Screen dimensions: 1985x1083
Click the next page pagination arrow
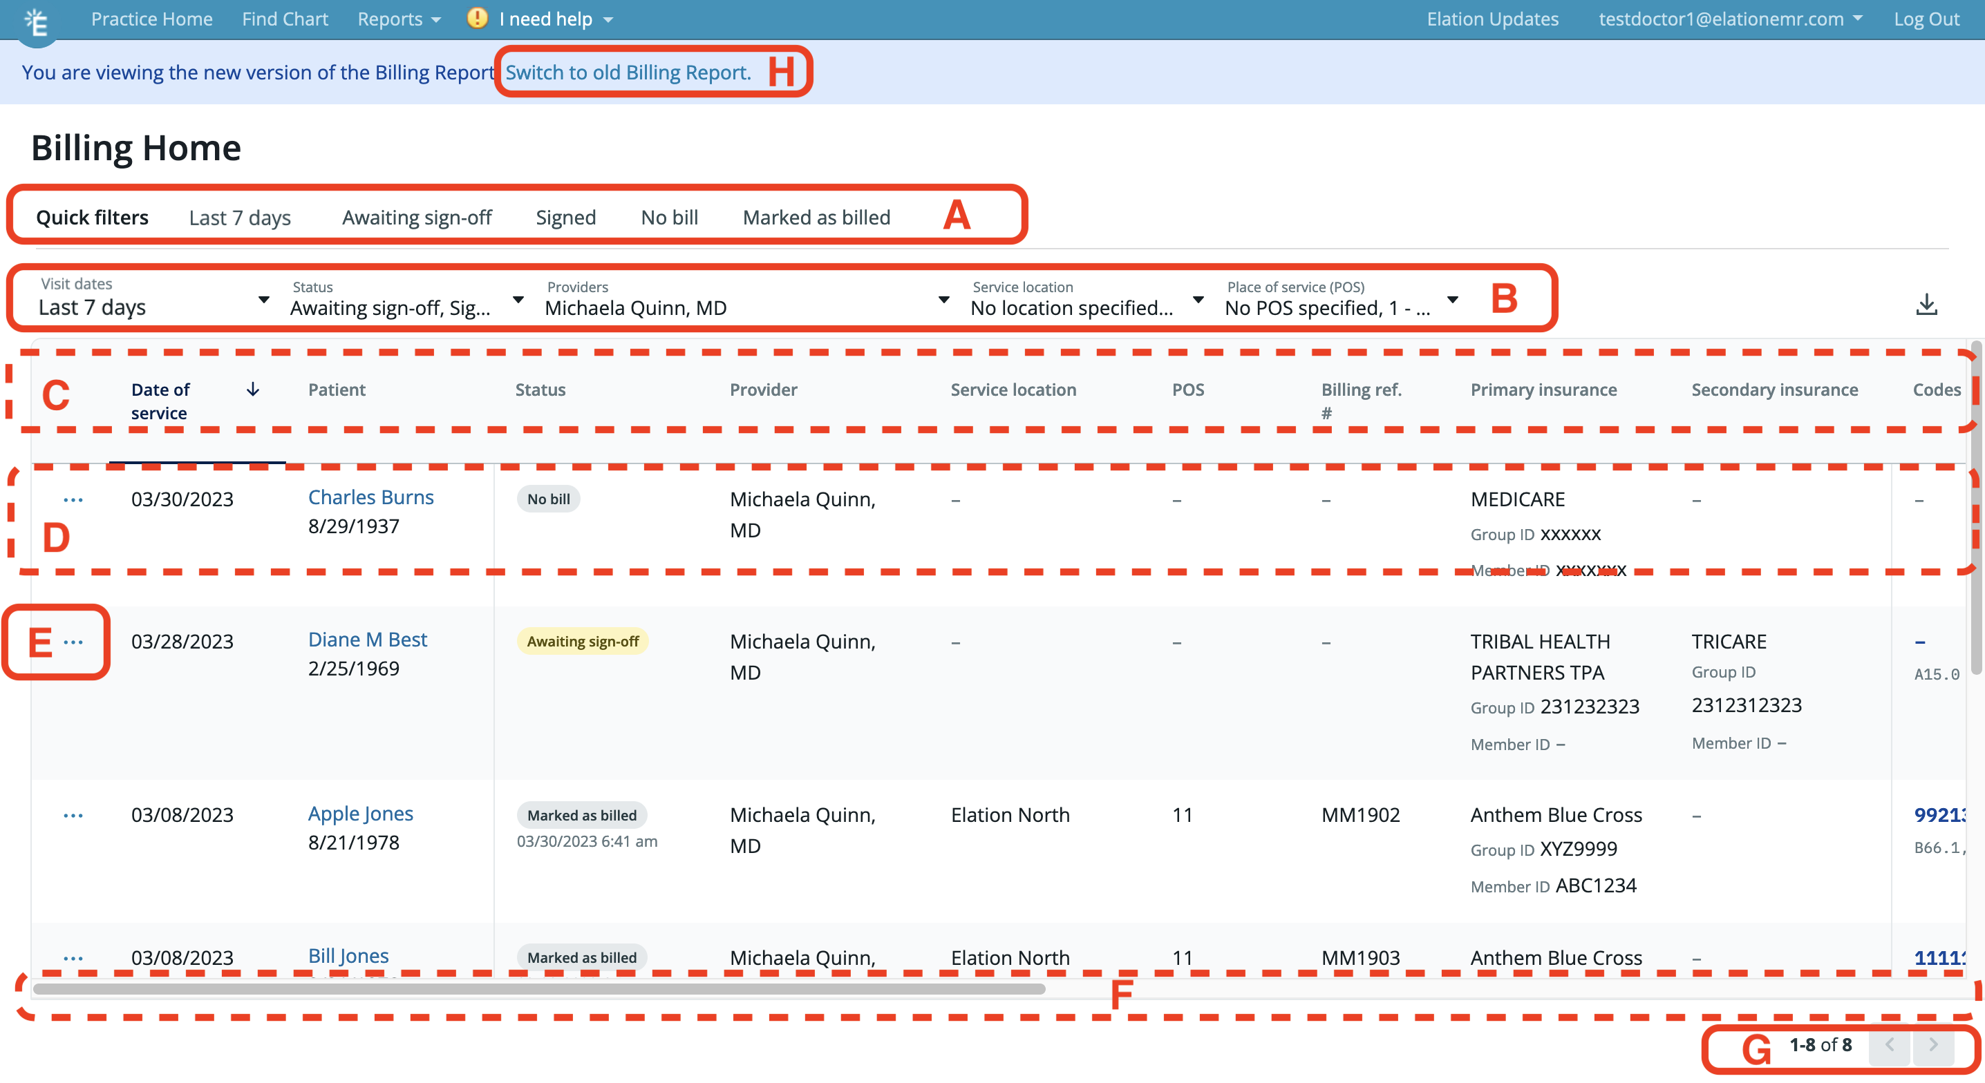(1932, 1046)
